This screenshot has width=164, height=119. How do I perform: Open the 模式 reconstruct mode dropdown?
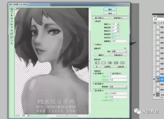pos(119,52)
